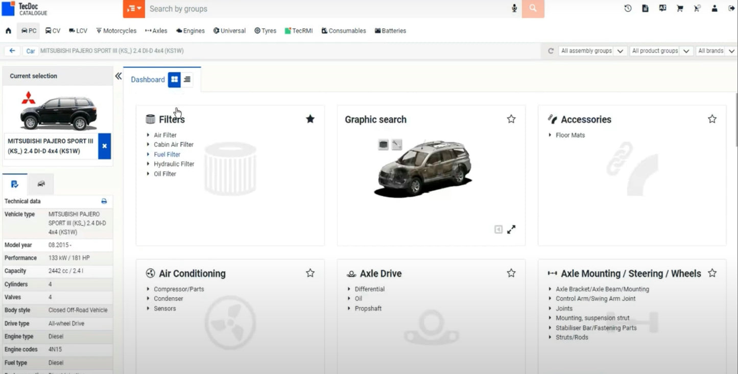Click the graphic search collapse arrow icon
The height and width of the screenshot is (374, 738).
point(498,229)
